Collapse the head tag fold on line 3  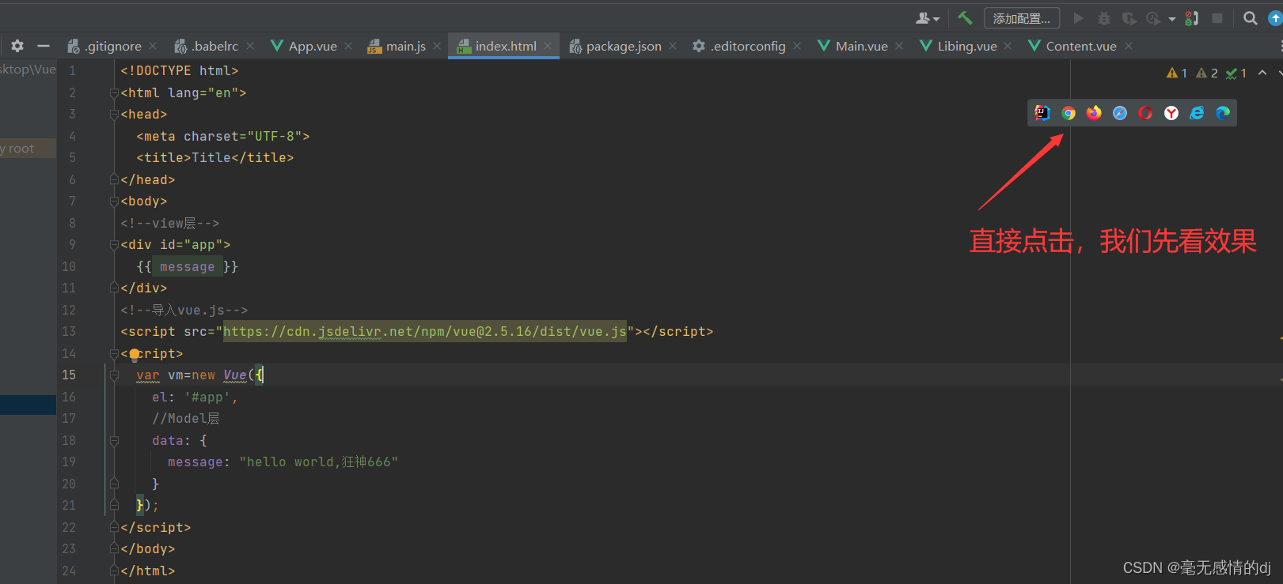[114, 115]
